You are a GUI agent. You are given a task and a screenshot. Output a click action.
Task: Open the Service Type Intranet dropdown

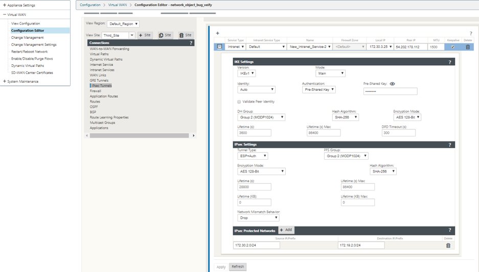[x=236, y=46]
